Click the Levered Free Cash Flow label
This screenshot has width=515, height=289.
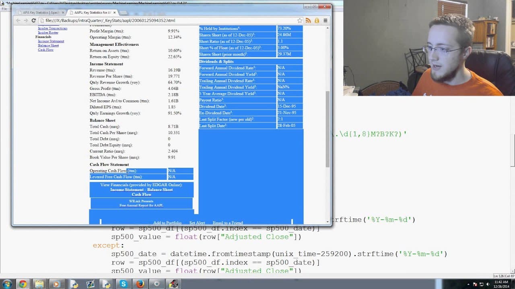[x=116, y=177]
